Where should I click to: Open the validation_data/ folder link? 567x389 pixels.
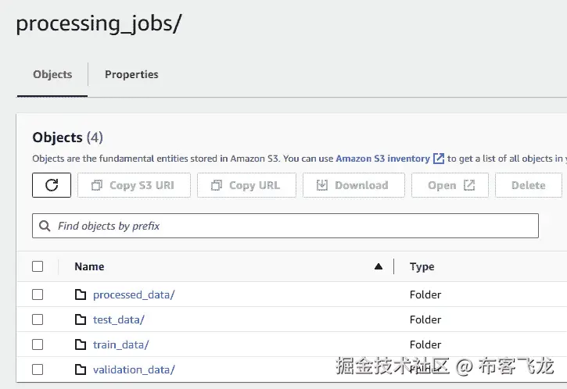[134, 369]
